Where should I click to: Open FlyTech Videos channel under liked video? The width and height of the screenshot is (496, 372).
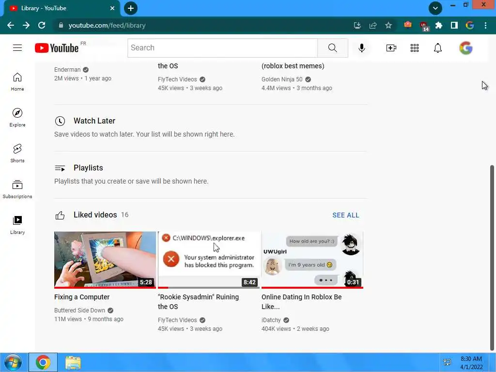177,320
